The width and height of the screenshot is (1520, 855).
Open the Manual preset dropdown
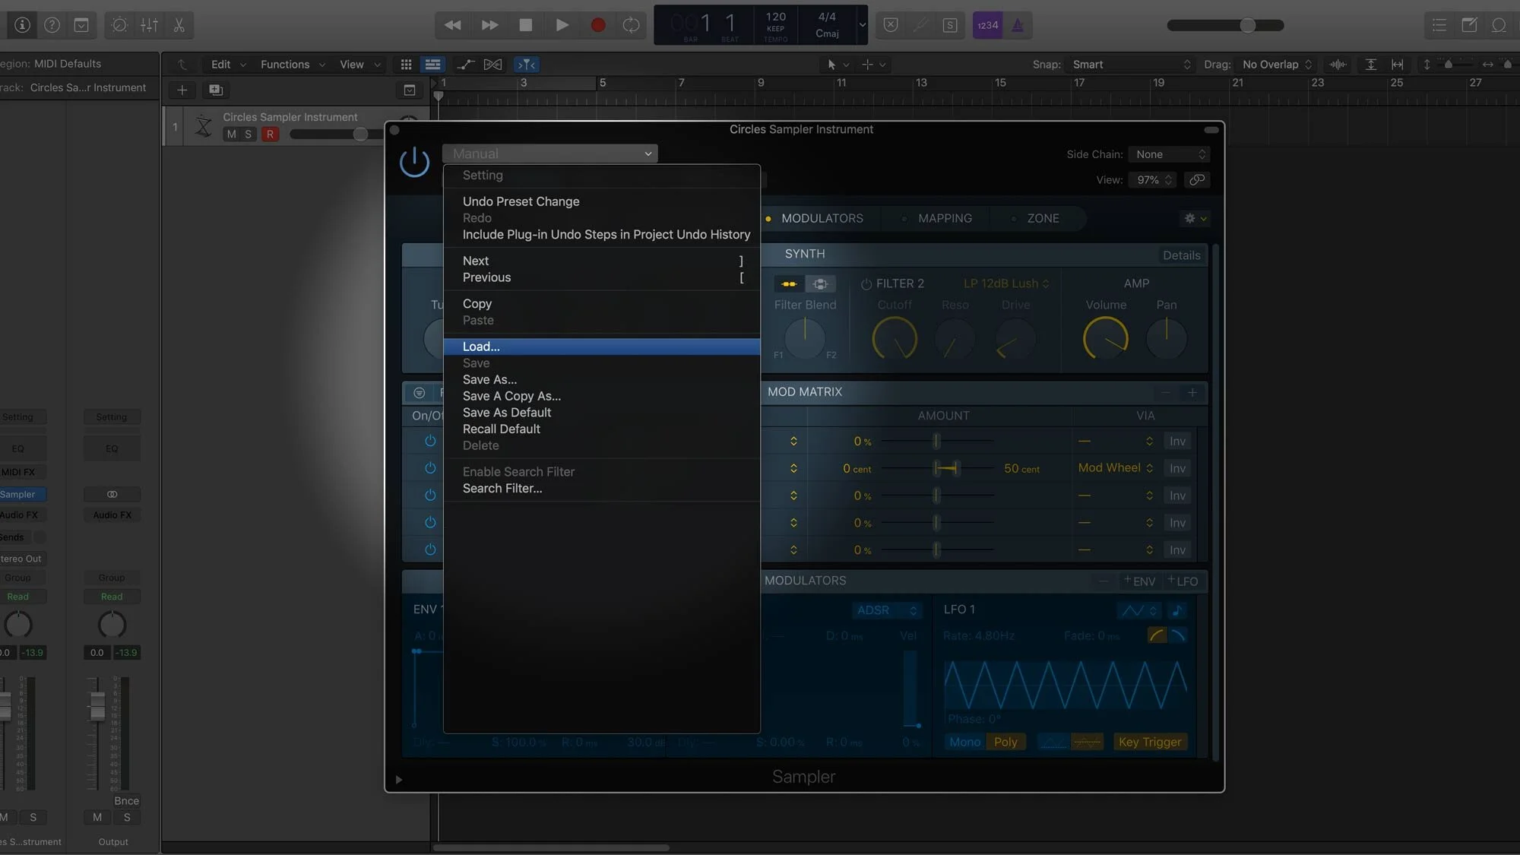point(549,154)
